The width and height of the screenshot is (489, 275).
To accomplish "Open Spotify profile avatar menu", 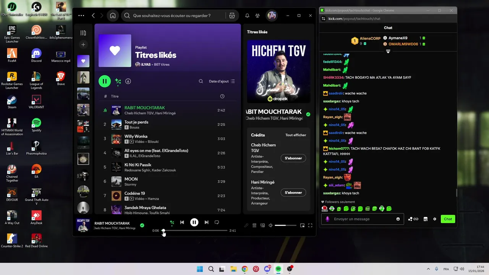I will 272,16.
